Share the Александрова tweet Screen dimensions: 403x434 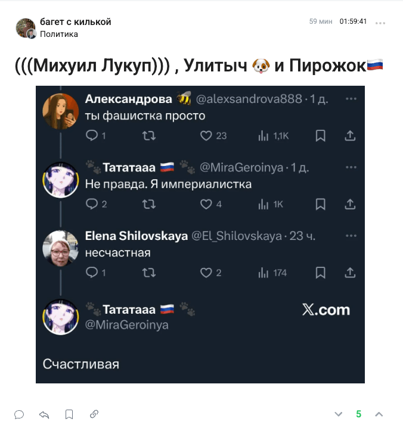(x=350, y=136)
